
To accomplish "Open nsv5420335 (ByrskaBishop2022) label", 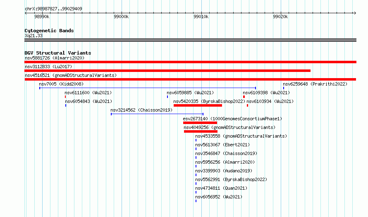I will tap(209, 101).
